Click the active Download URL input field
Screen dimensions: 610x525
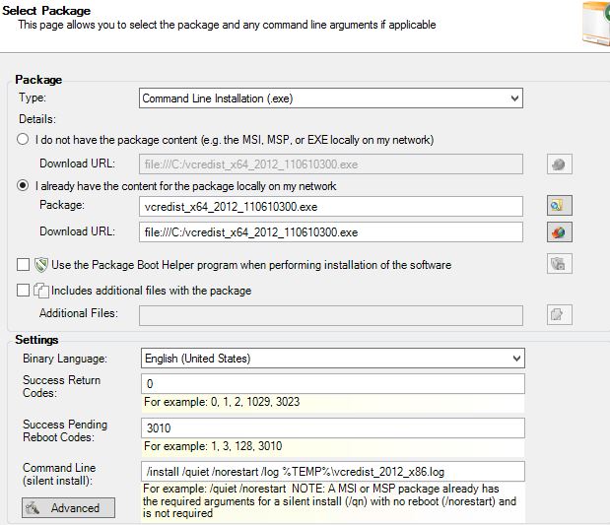331,232
